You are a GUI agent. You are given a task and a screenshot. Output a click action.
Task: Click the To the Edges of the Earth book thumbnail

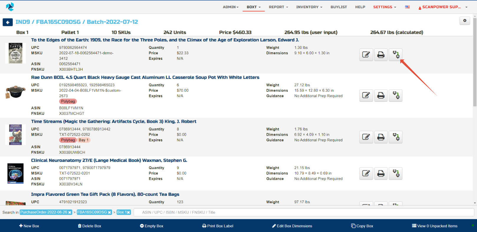pos(15,53)
